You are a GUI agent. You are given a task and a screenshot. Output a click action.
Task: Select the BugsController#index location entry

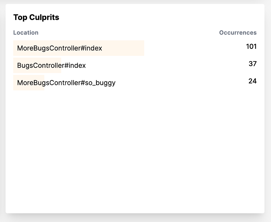tap(51, 65)
